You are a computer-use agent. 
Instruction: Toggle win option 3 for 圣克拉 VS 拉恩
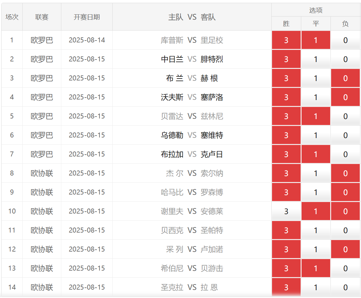click(286, 287)
